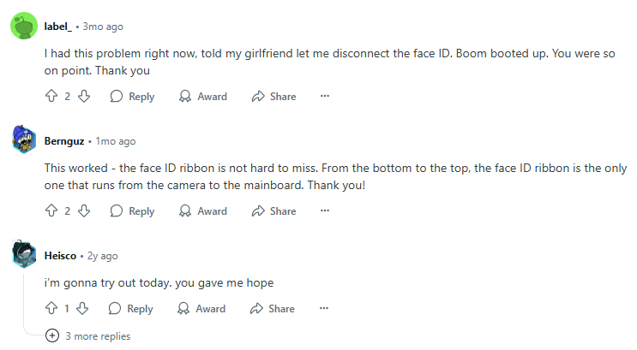The height and width of the screenshot is (350, 637).
Task: Open label_'s avatar profile
Action: click(x=24, y=25)
